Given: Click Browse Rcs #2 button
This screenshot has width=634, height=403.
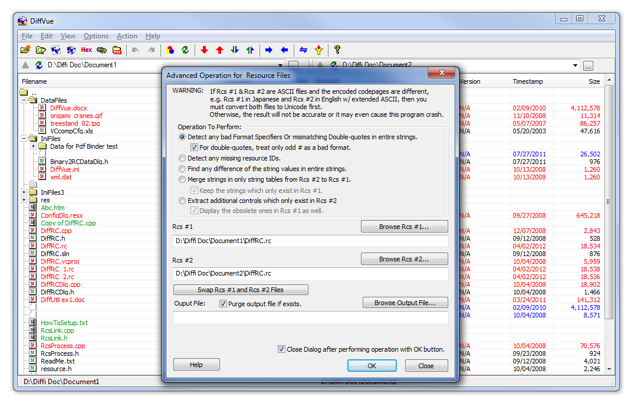Looking at the screenshot, I should click(405, 259).
